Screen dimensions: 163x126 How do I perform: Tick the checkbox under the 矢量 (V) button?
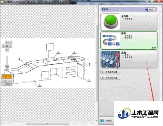click(4, 84)
